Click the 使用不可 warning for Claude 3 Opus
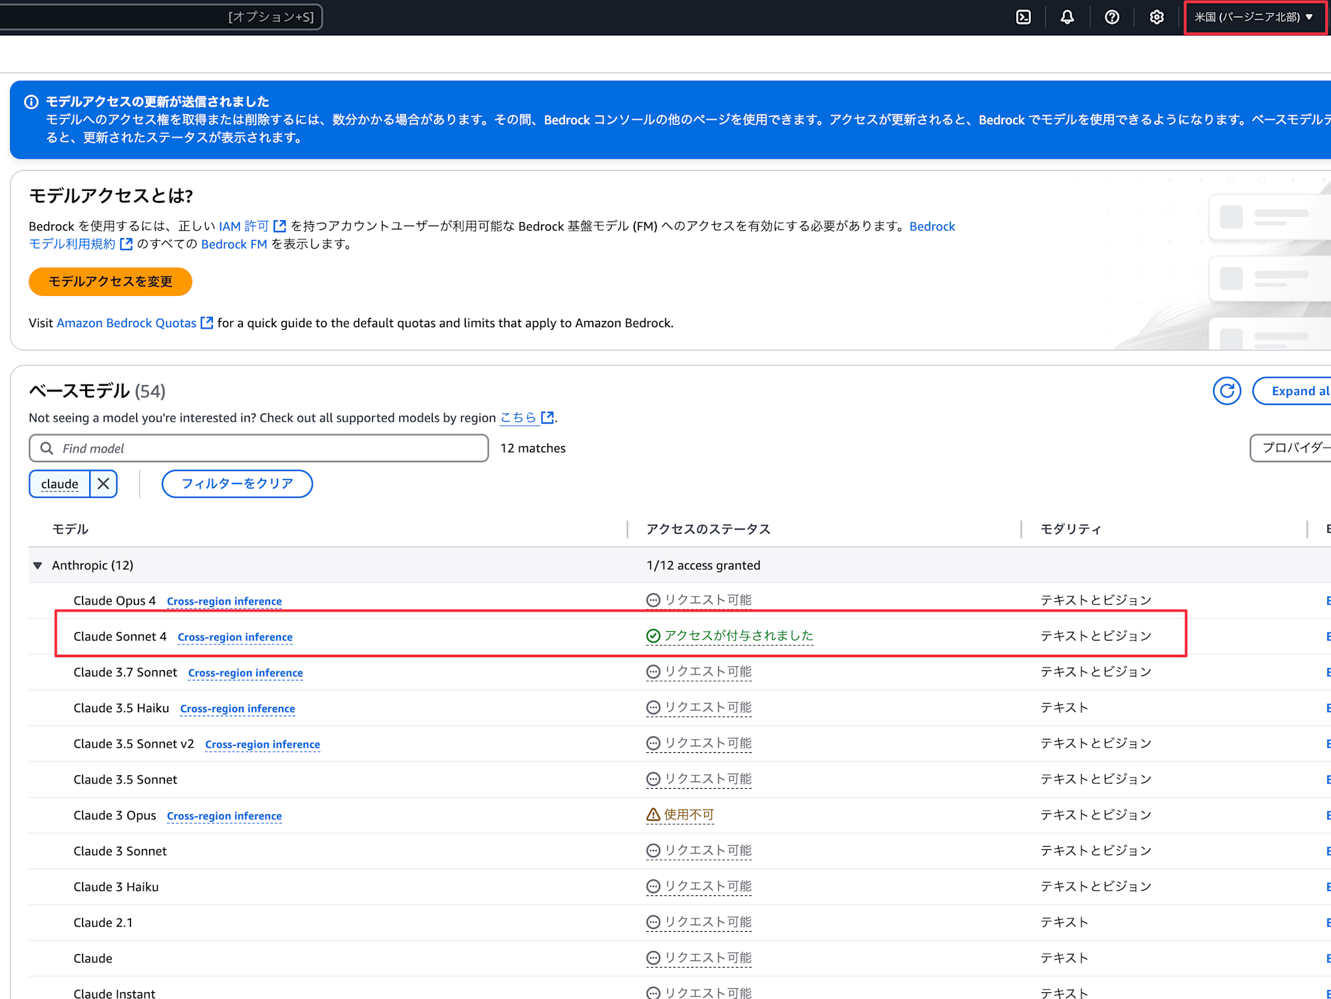Image resolution: width=1331 pixels, height=999 pixels. 680,815
